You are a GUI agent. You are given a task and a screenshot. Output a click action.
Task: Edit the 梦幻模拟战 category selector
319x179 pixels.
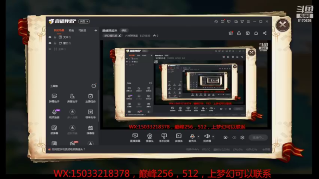point(112,36)
